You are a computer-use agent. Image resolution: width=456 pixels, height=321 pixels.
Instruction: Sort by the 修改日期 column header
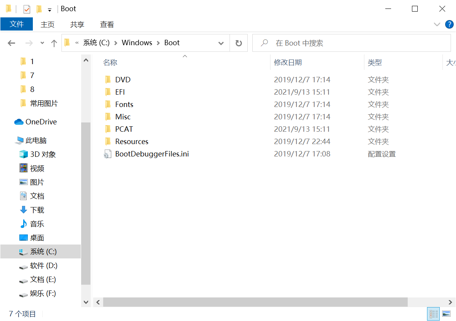click(x=288, y=63)
